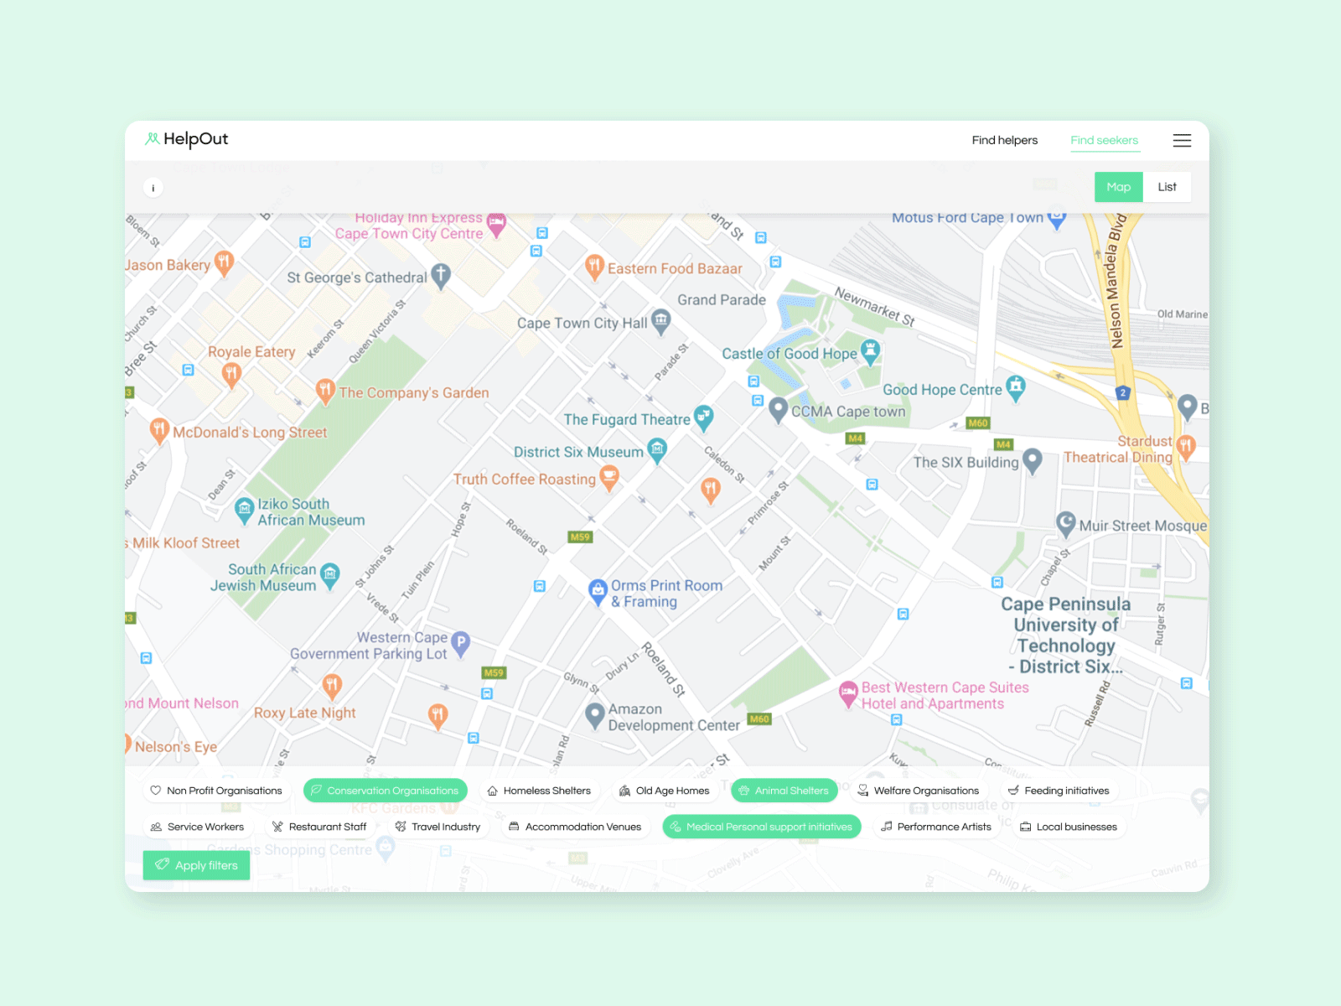Click the Orms Print Room shopping pin
This screenshot has width=1341, height=1006.
(598, 592)
